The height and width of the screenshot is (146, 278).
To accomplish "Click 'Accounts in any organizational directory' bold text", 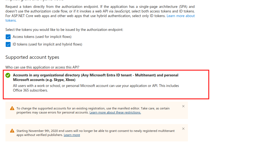I will pyautogui.click(x=95, y=77).
